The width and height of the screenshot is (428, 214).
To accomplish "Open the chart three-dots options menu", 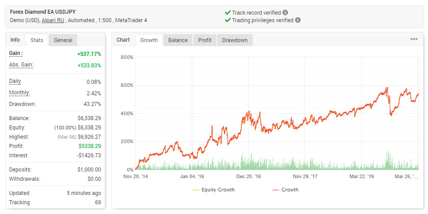I will [x=414, y=39].
